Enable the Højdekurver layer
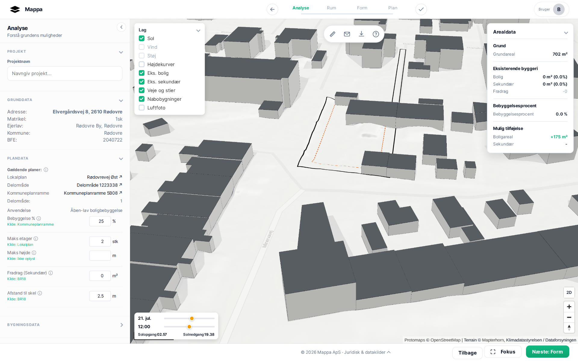 pyautogui.click(x=141, y=64)
